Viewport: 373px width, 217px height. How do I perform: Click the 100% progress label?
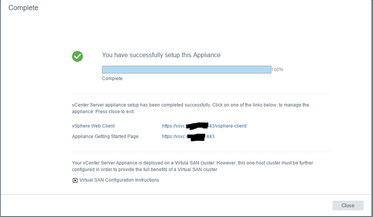(x=277, y=70)
